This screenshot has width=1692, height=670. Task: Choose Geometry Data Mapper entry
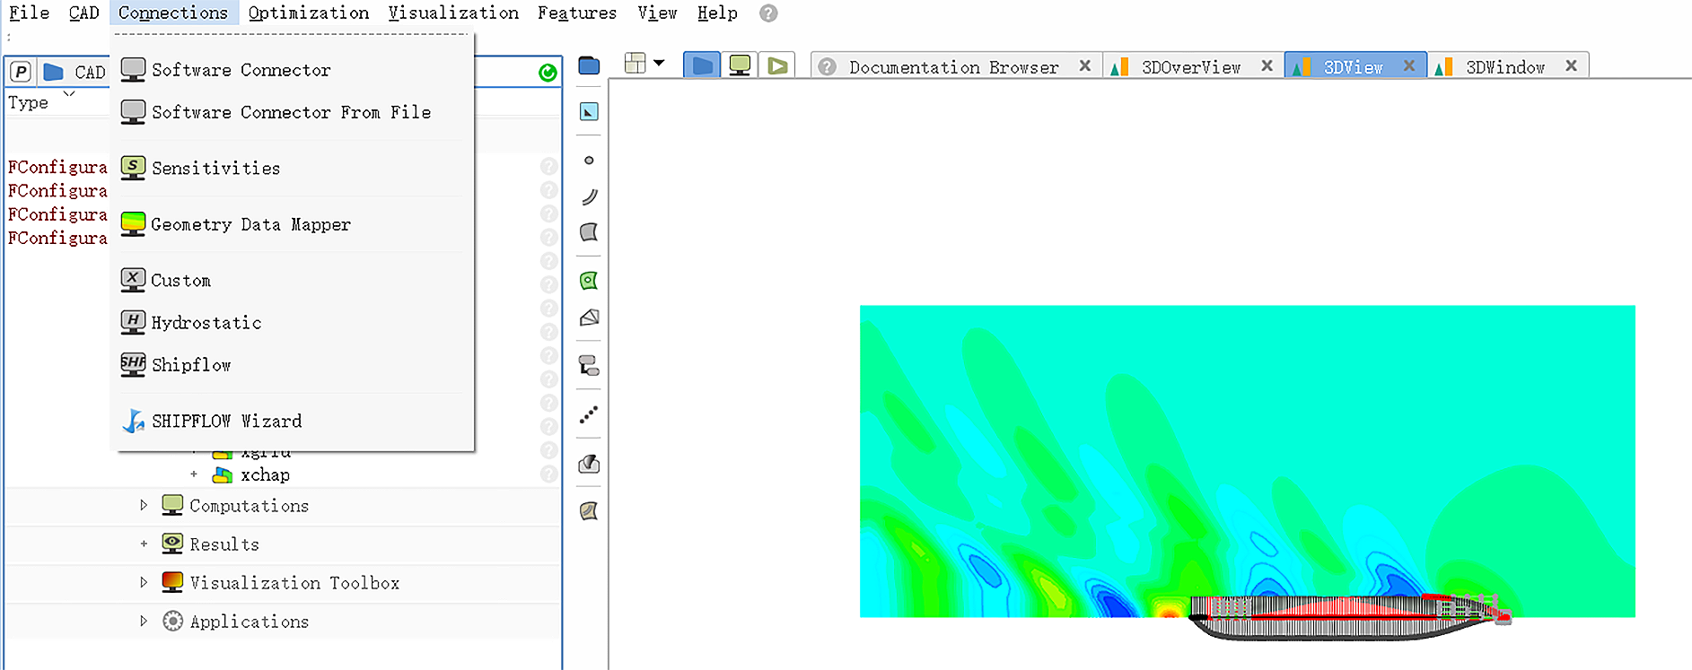(293, 224)
